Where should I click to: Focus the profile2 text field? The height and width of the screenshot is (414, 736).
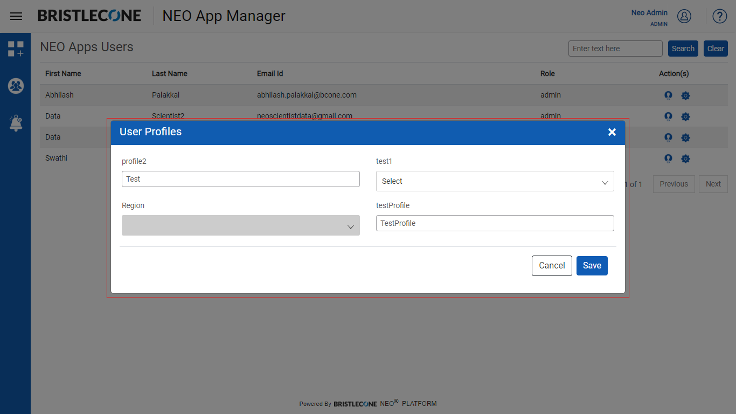[x=241, y=179]
